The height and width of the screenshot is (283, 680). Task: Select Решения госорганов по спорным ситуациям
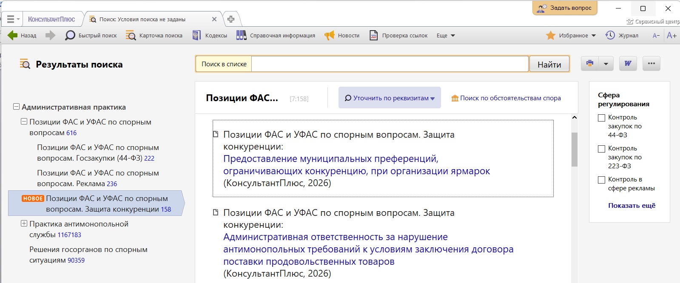(x=88, y=255)
